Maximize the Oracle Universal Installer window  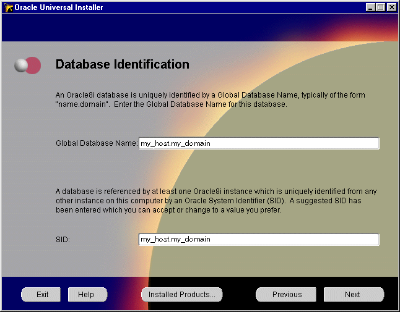pyautogui.click(x=380, y=7)
